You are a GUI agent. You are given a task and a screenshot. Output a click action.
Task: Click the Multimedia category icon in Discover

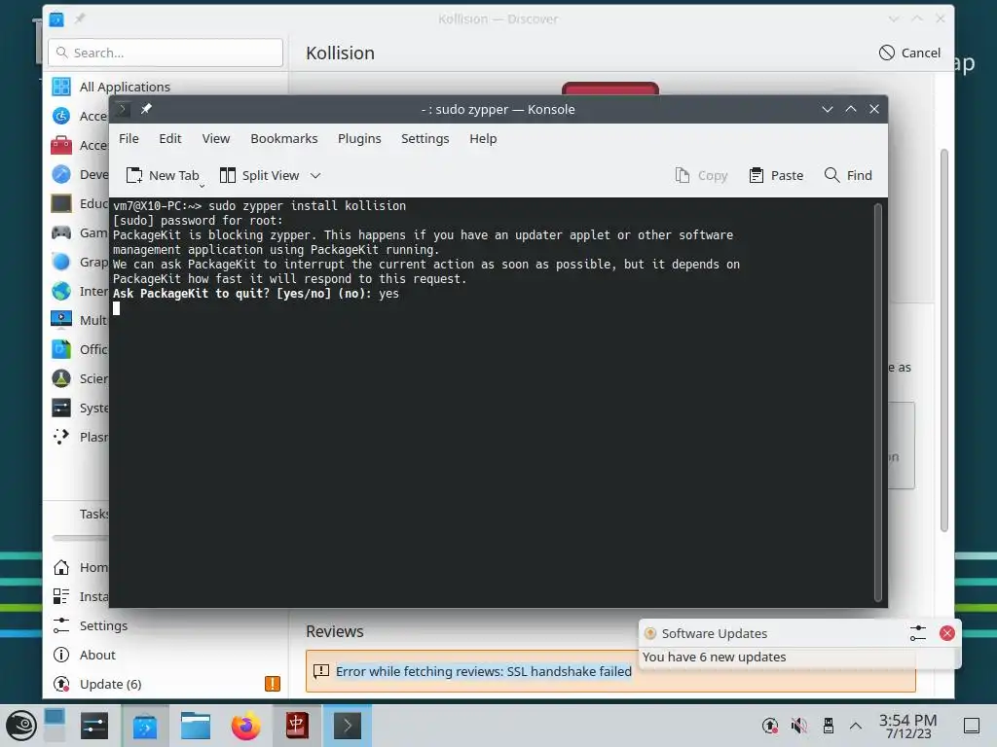coord(61,319)
